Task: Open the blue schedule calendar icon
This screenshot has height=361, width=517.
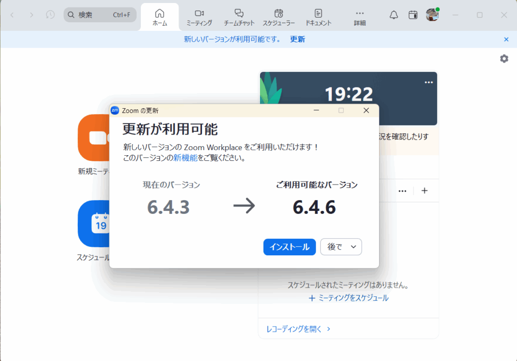Action: pos(94,223)
